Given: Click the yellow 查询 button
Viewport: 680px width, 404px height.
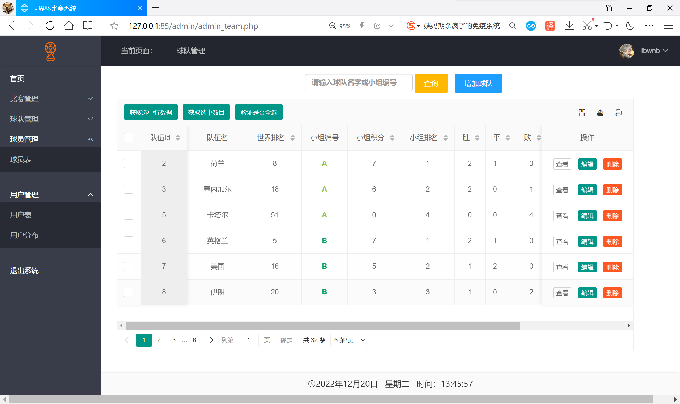Looking at the screenshot, I should pos(431,83).
